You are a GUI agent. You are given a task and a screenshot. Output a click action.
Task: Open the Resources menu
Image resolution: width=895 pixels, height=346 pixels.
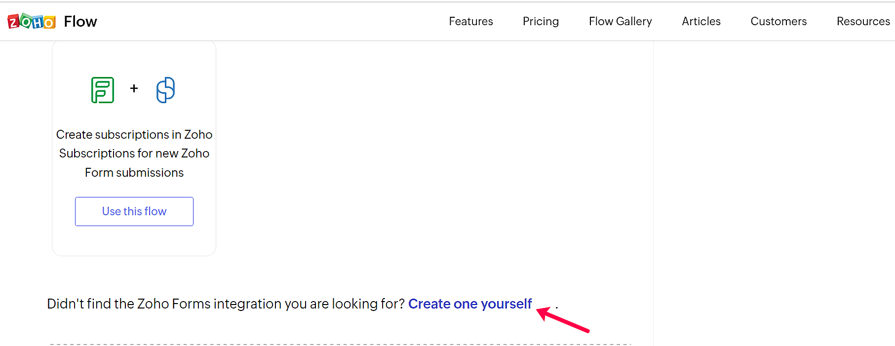click(x=863, y=21)
